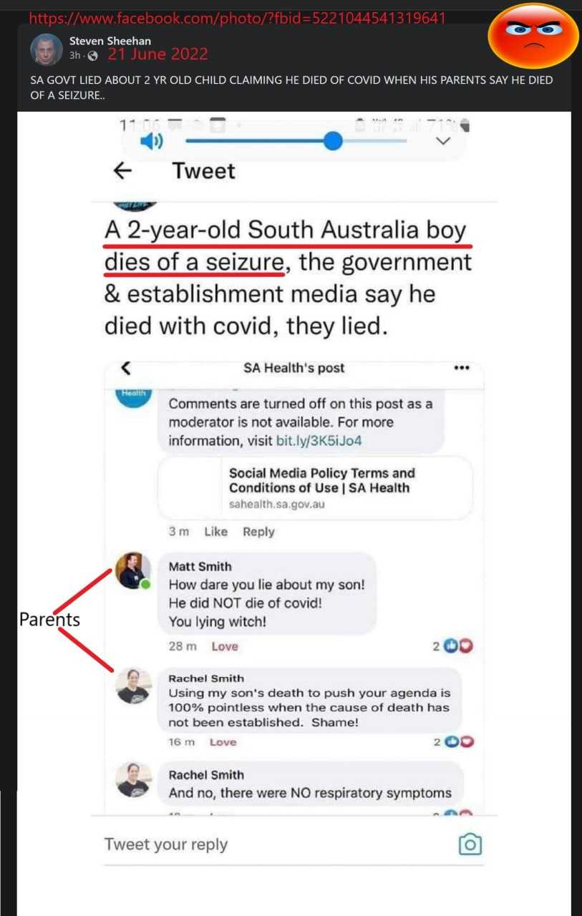Click Reply under the SA Health comment

click(258, 532)
